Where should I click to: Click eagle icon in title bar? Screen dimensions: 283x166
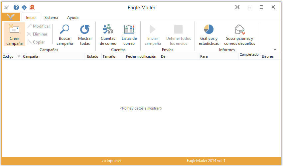click(7, 7)
